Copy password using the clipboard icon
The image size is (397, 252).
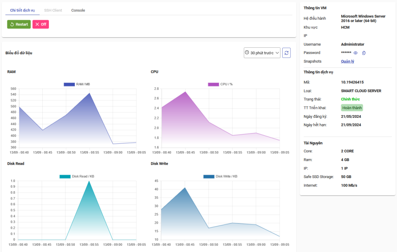364,53
